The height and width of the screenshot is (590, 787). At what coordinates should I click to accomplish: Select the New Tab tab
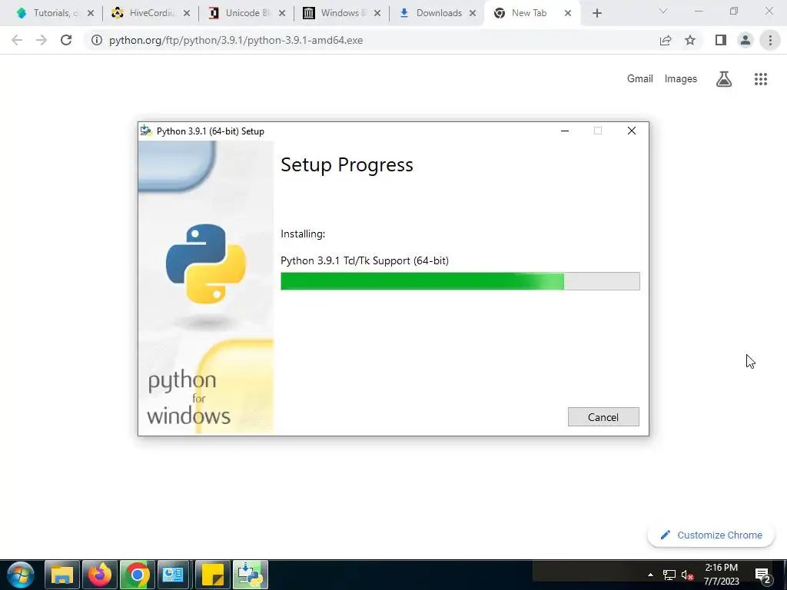point(528,13)
